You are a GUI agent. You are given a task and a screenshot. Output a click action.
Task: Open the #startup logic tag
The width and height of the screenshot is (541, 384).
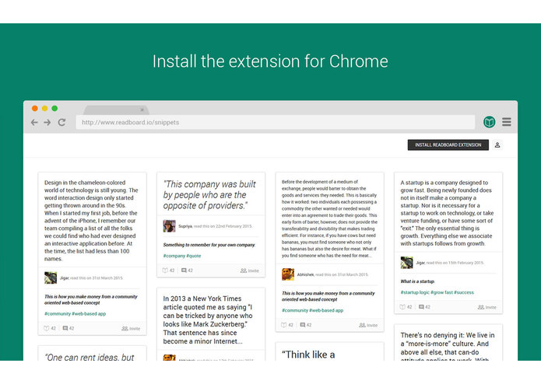tap(415, 292)
